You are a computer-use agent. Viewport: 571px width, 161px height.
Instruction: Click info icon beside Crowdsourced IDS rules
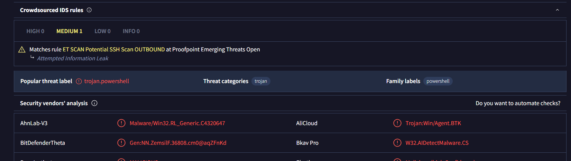point(89,10)
